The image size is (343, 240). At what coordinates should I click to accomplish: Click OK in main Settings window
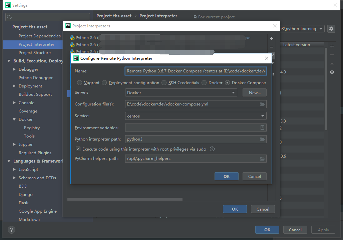pos(267,230)
